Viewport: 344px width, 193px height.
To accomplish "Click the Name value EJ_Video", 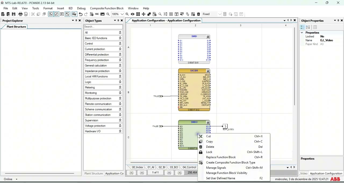I will [x=327, y=40].
